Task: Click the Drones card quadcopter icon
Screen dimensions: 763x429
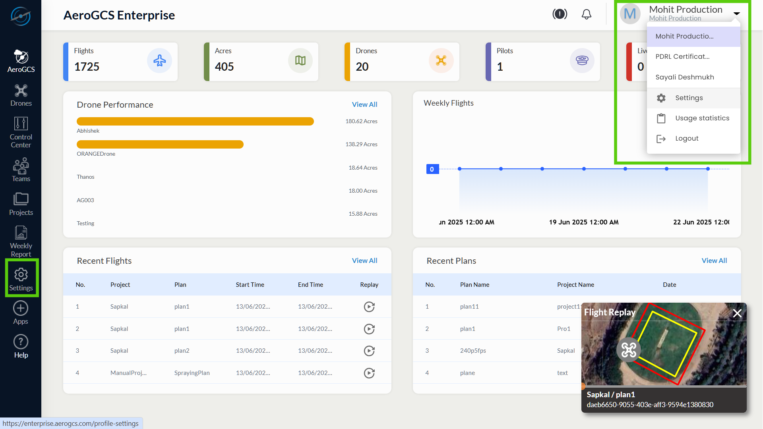Action: pos(441,60)
